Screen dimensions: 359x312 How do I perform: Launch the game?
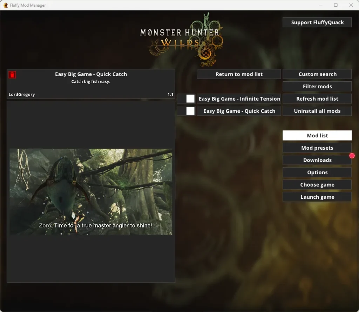[317, 197]
